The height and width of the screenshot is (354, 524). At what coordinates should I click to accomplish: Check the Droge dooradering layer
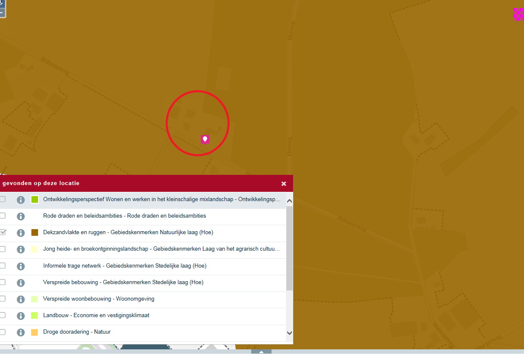click(x=3, y=332)
